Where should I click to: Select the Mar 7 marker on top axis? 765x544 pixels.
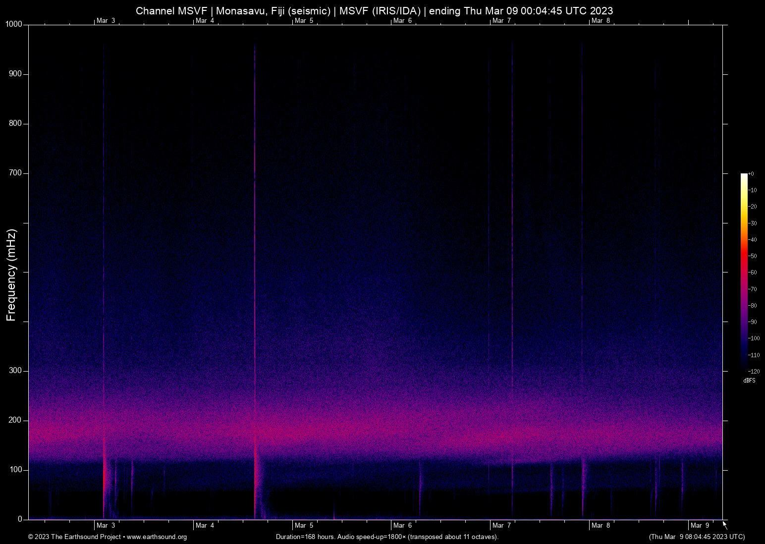[502, 20]
